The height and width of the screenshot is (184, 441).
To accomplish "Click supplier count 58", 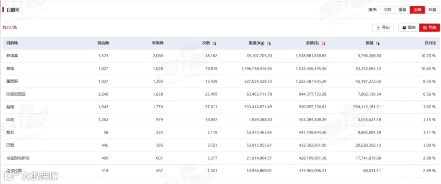I will point(106,133).
